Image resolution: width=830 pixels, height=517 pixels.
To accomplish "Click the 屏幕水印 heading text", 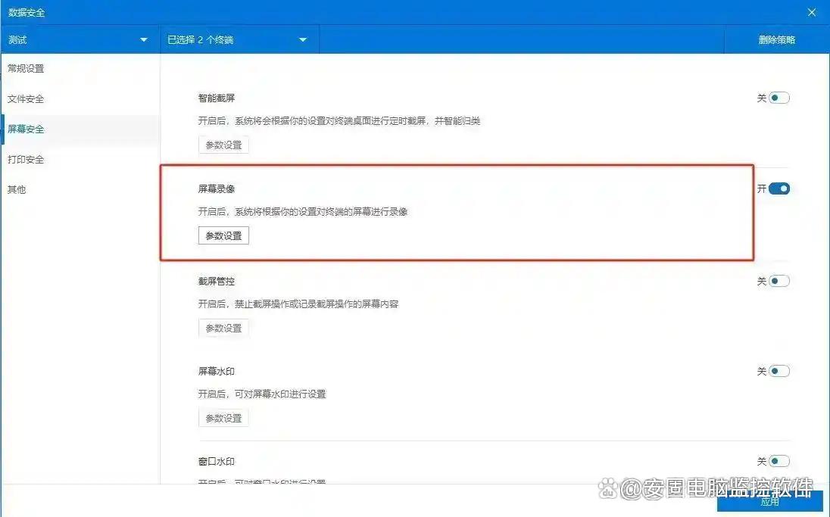I will (x=217, y=371).
